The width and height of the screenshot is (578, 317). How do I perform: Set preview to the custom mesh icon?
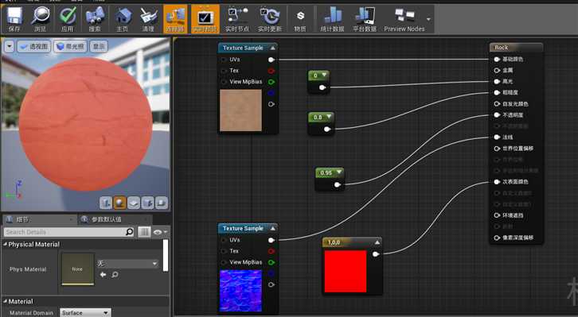point(161,203)
